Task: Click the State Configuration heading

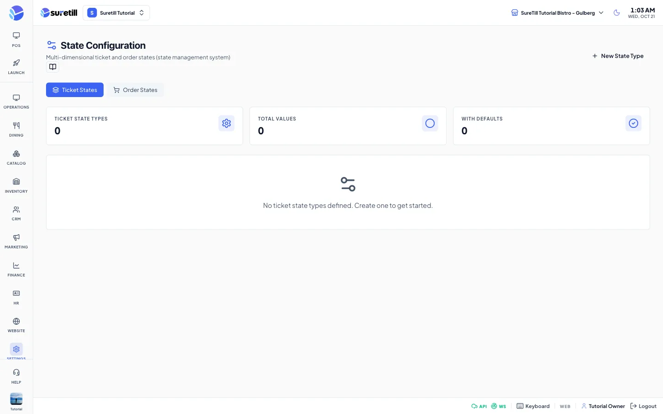Action: (x=103, y=46)
